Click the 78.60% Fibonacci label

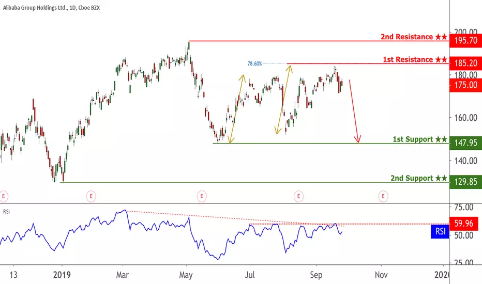click(x=254, y=64)
